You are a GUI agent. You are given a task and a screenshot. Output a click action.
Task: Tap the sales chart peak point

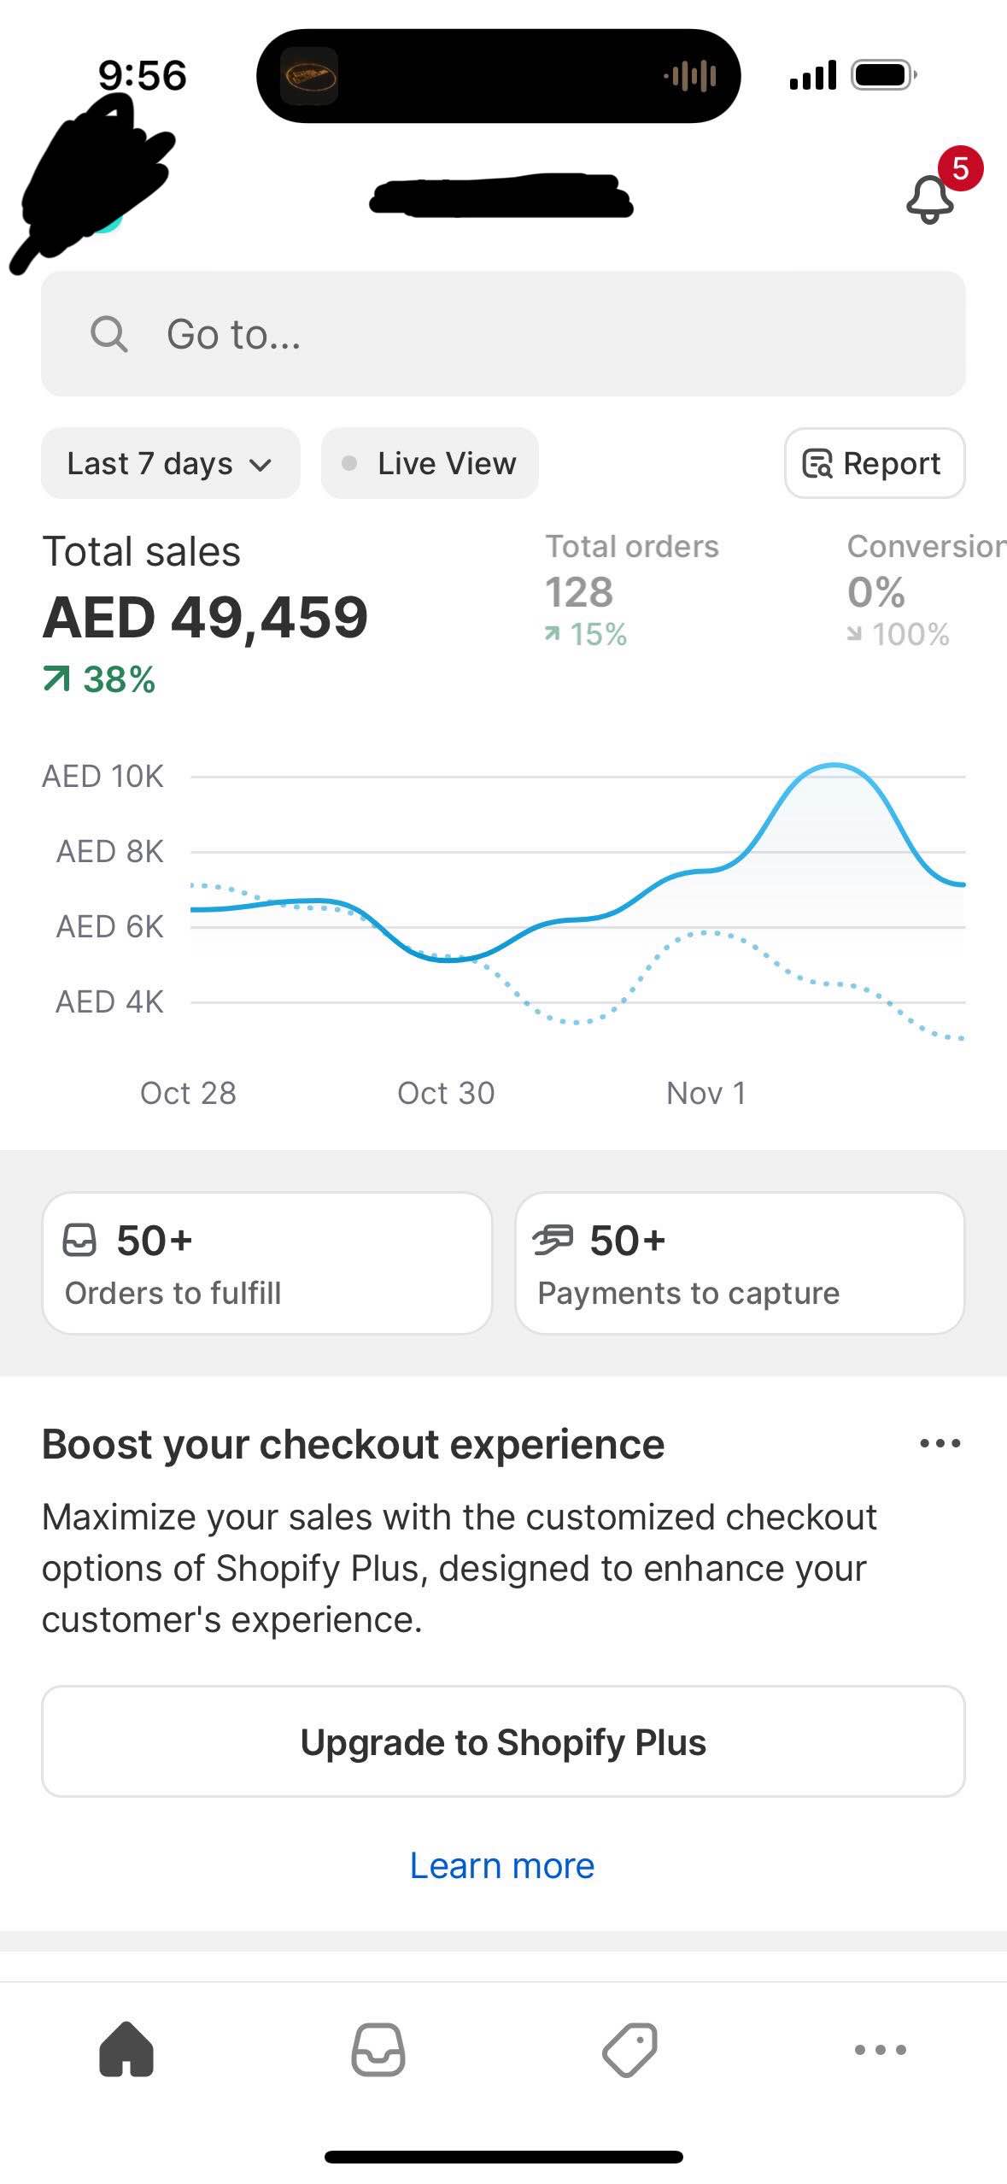click(834, 766)
